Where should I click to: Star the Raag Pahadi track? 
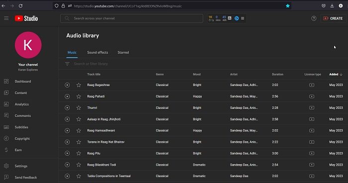[79, 96]
